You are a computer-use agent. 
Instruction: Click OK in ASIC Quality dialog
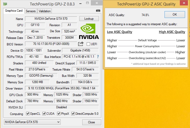click(175, 15)
